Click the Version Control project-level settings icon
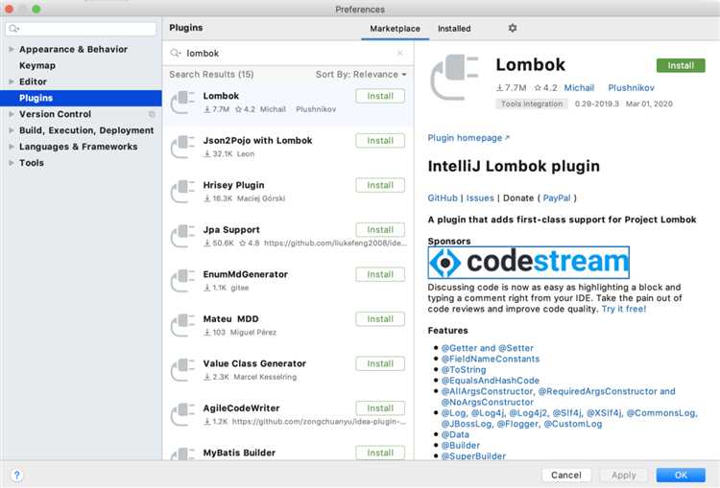 152,114
